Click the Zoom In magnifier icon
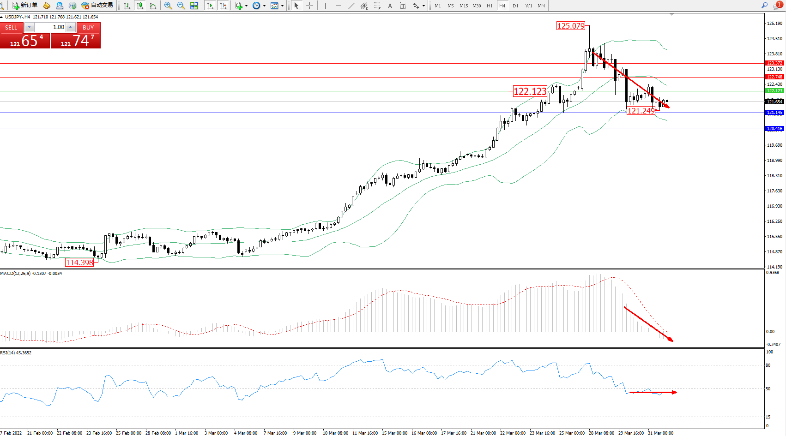786x436 pixels. pos(168,6)
